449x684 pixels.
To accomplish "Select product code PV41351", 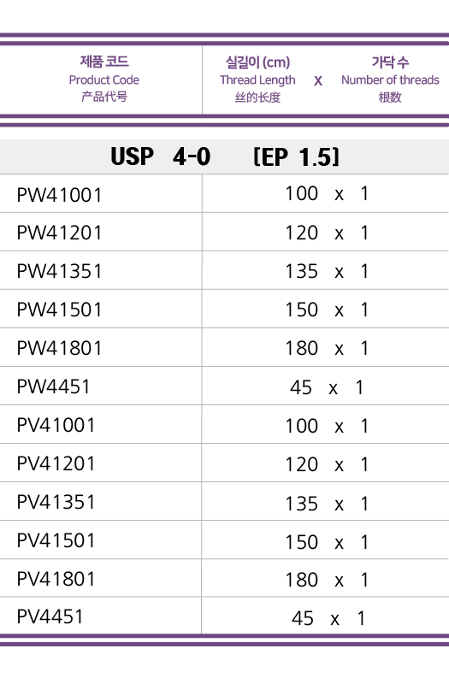I will tap(56, 502).
